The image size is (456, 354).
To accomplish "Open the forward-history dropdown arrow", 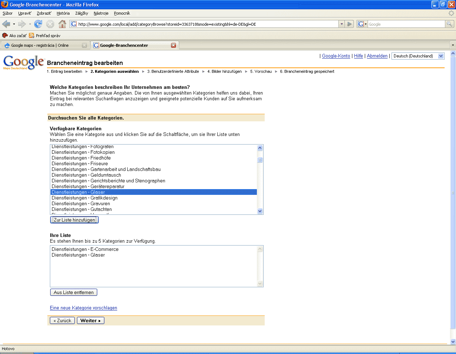I will (30, 24).
